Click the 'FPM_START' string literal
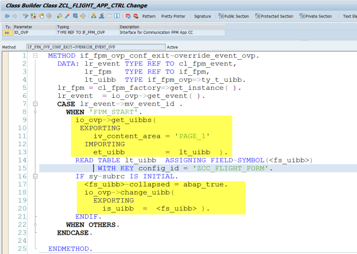The width and height of the screenshot is (357, 254). tap(113, 112)
